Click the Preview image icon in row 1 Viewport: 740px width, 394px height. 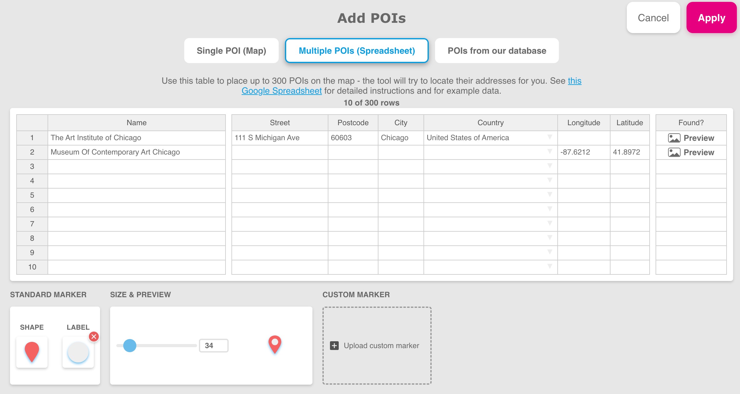coord(674,138)
